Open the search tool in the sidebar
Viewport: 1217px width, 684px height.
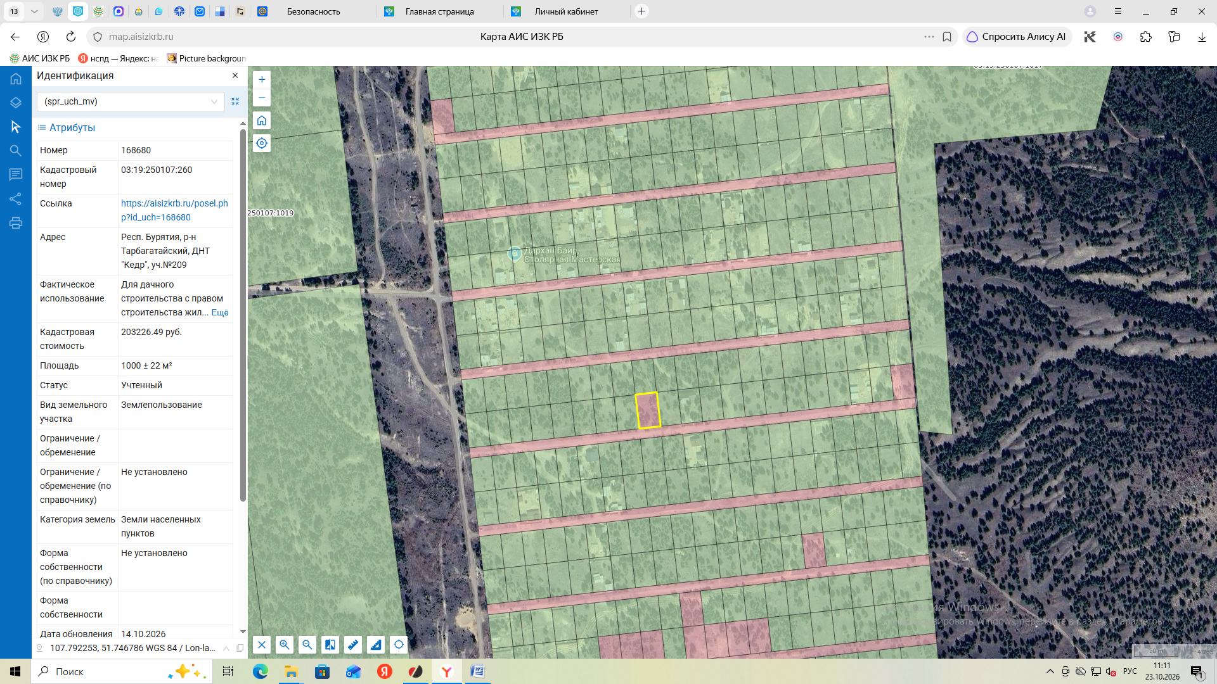16,151
